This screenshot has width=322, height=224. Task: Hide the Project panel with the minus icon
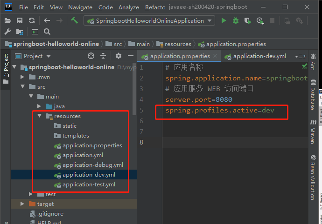coord(131,56)
